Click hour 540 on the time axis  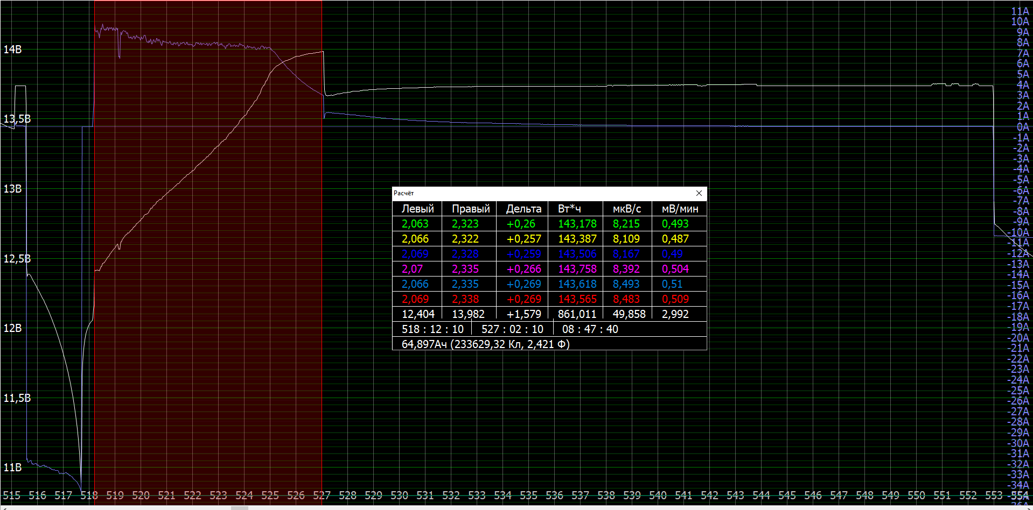coord(658,495)
